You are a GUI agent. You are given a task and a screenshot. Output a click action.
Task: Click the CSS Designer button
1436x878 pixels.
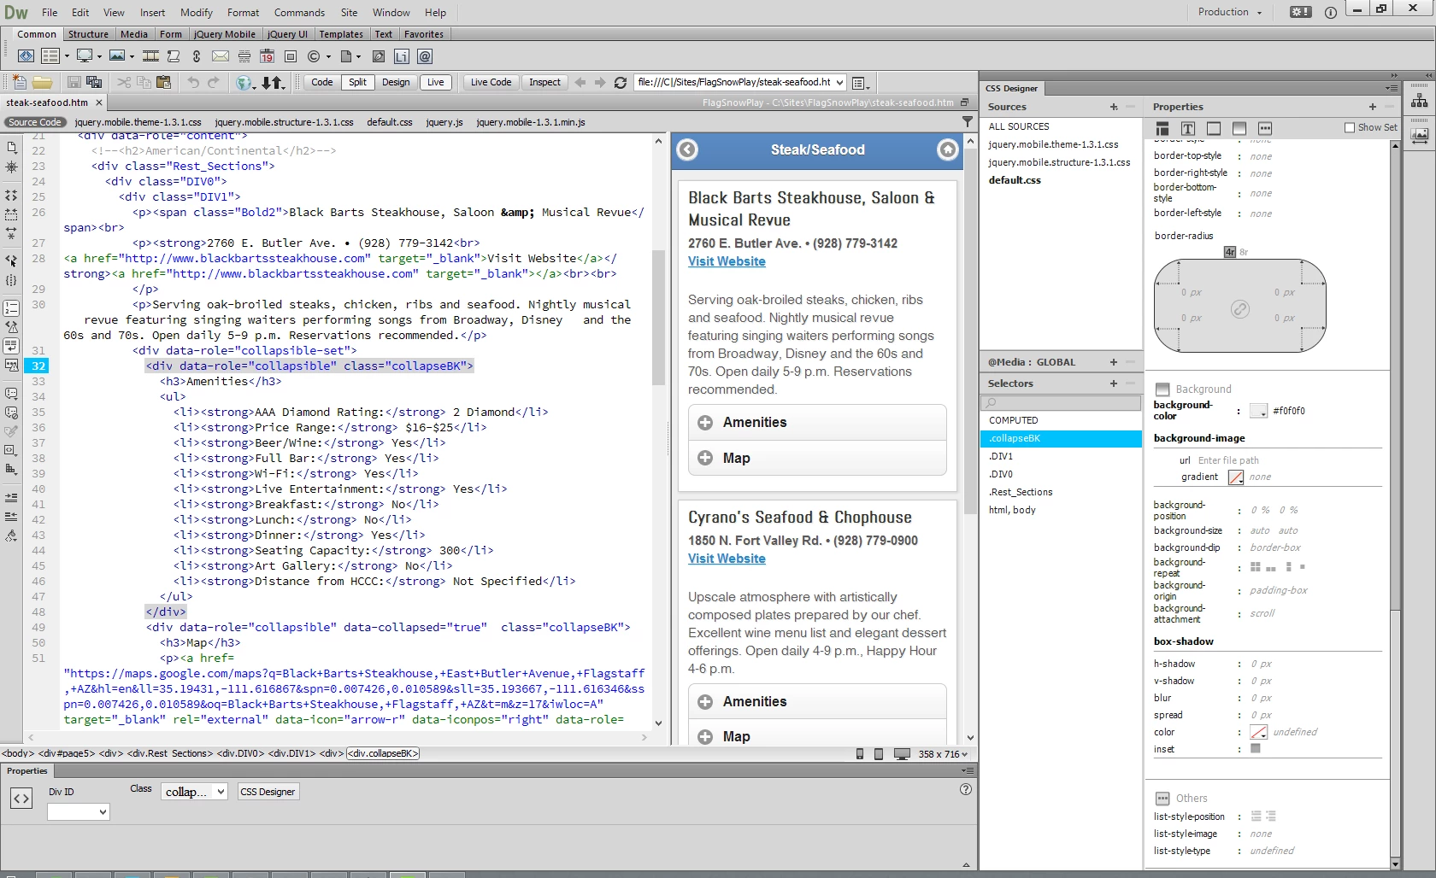tap(268, 792)
